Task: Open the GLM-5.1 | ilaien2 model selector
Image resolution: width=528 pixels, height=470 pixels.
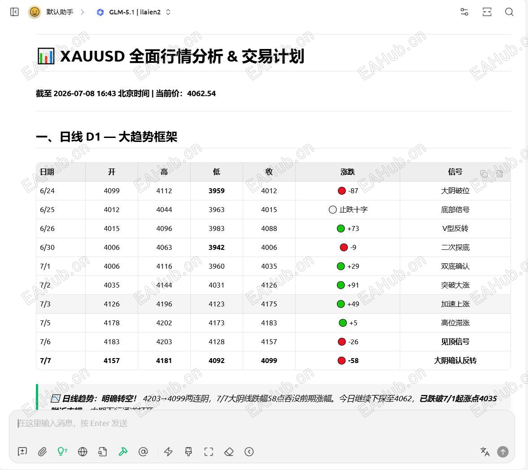Action: click(x=134, y=12)
